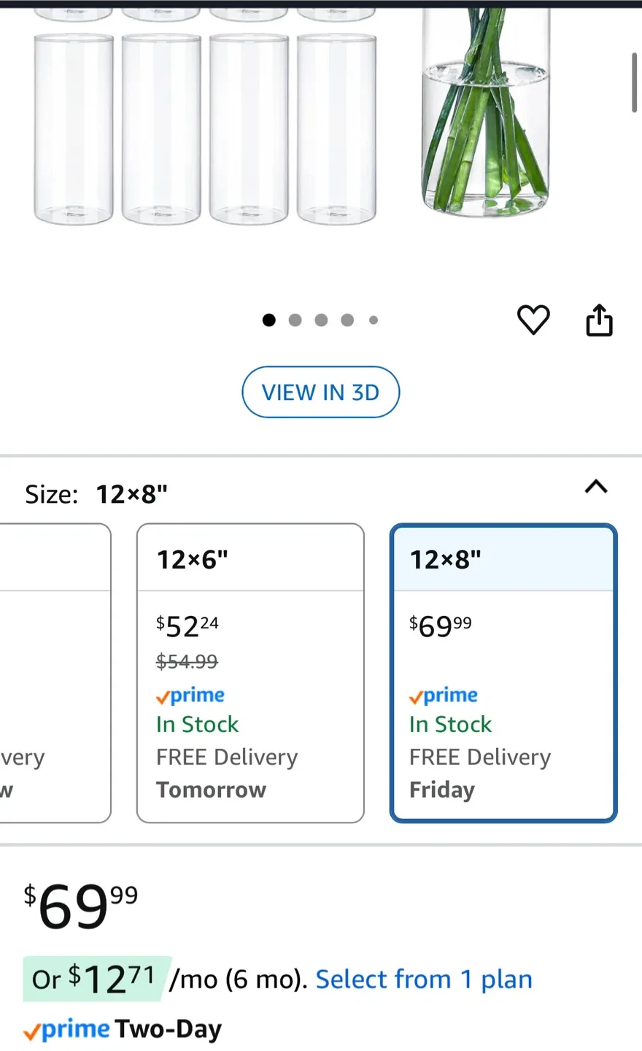The width and height of the screenshot is (642, 1051).
Task: Collapse the Size section chevron
Action: click(596, 487)
